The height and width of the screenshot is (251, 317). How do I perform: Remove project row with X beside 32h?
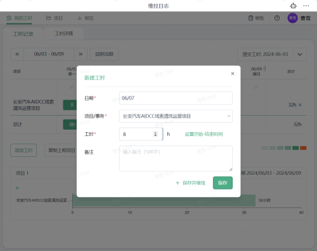[x=300, y=105]
